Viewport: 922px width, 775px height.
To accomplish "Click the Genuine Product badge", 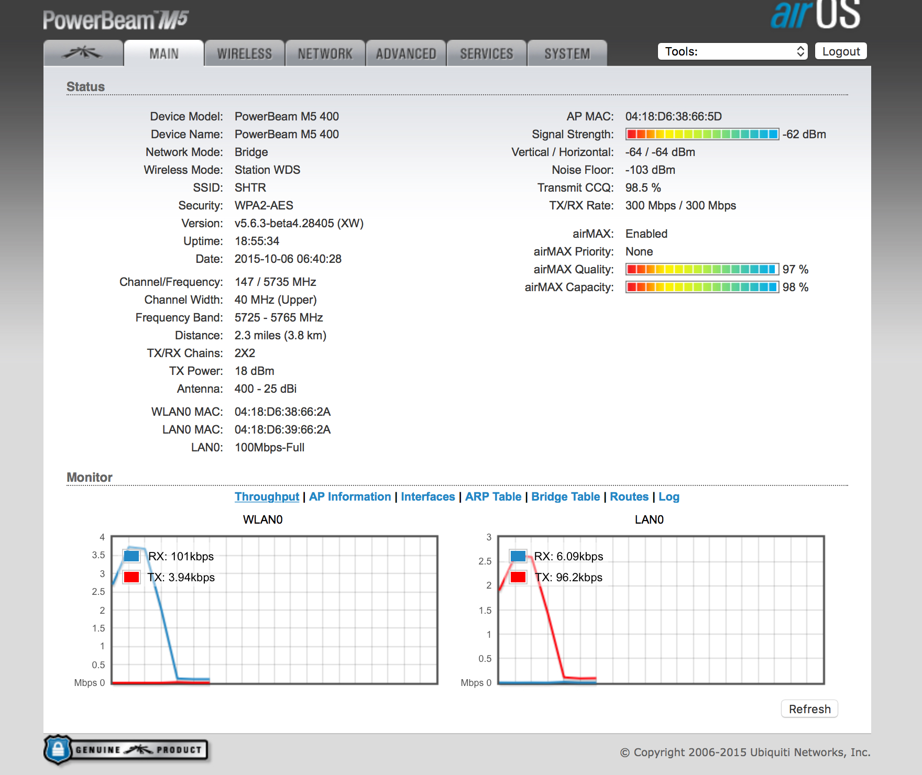I will click(126, 750).
